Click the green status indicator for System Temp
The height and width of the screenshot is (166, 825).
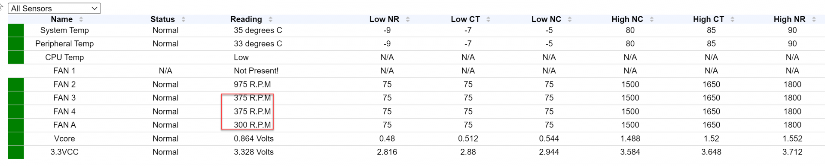[16, 30]
